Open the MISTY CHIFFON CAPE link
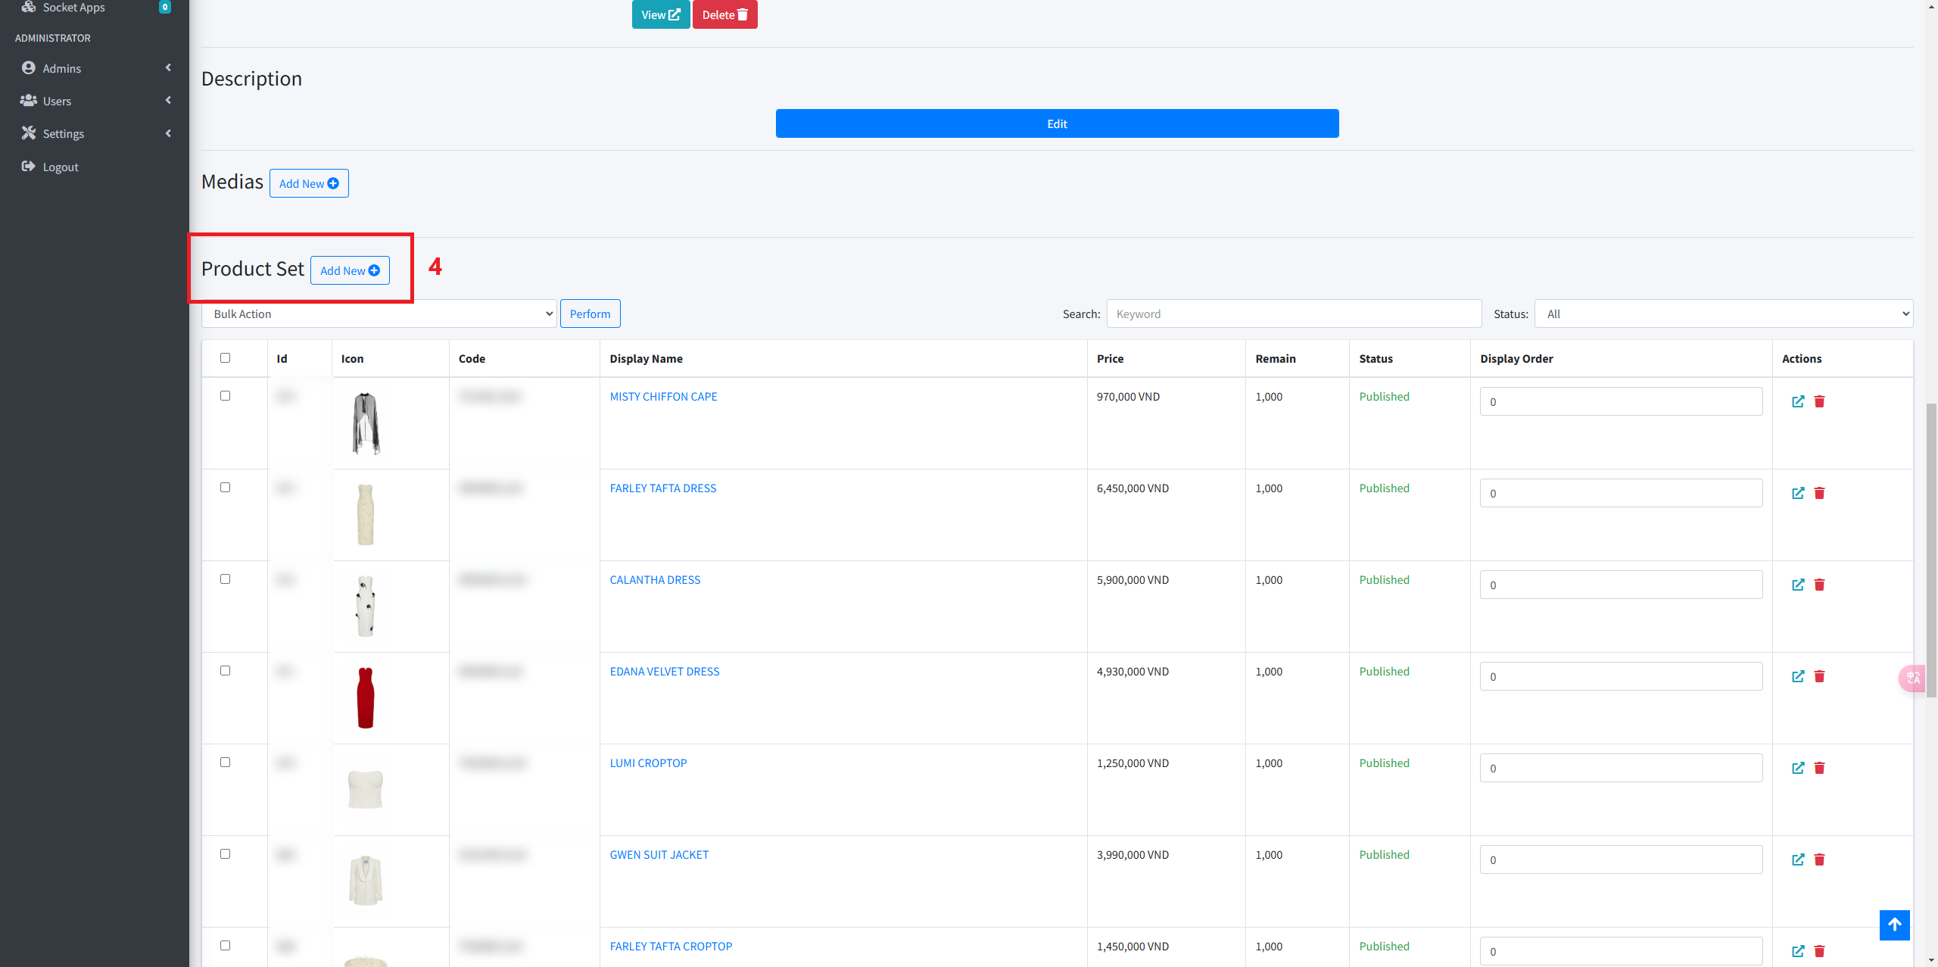Screen dimensions: 1938x967 click(x=663, y=397)
